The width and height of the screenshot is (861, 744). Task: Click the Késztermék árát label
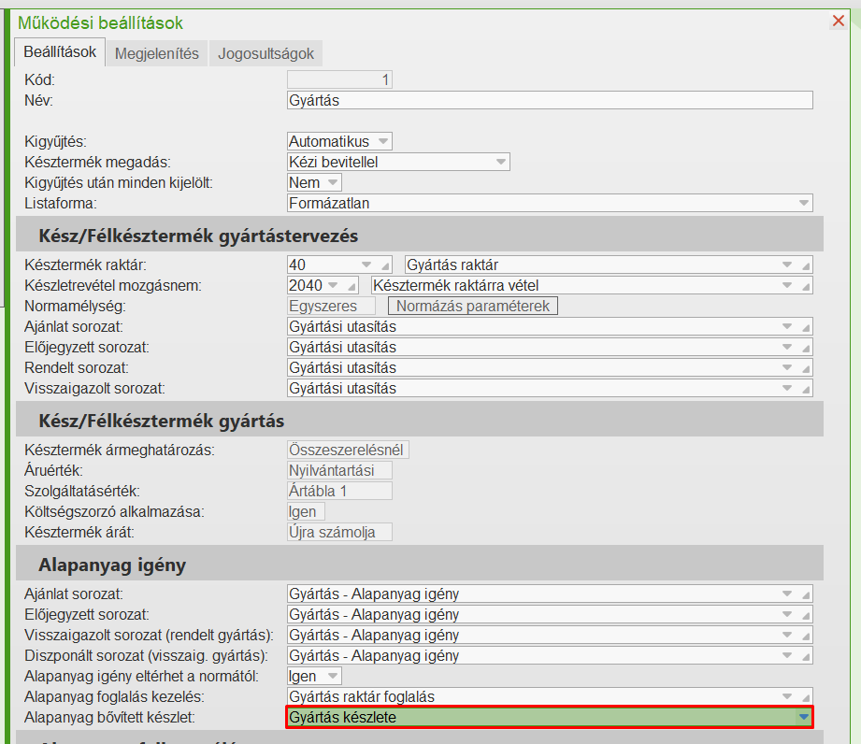click(79, 532)
